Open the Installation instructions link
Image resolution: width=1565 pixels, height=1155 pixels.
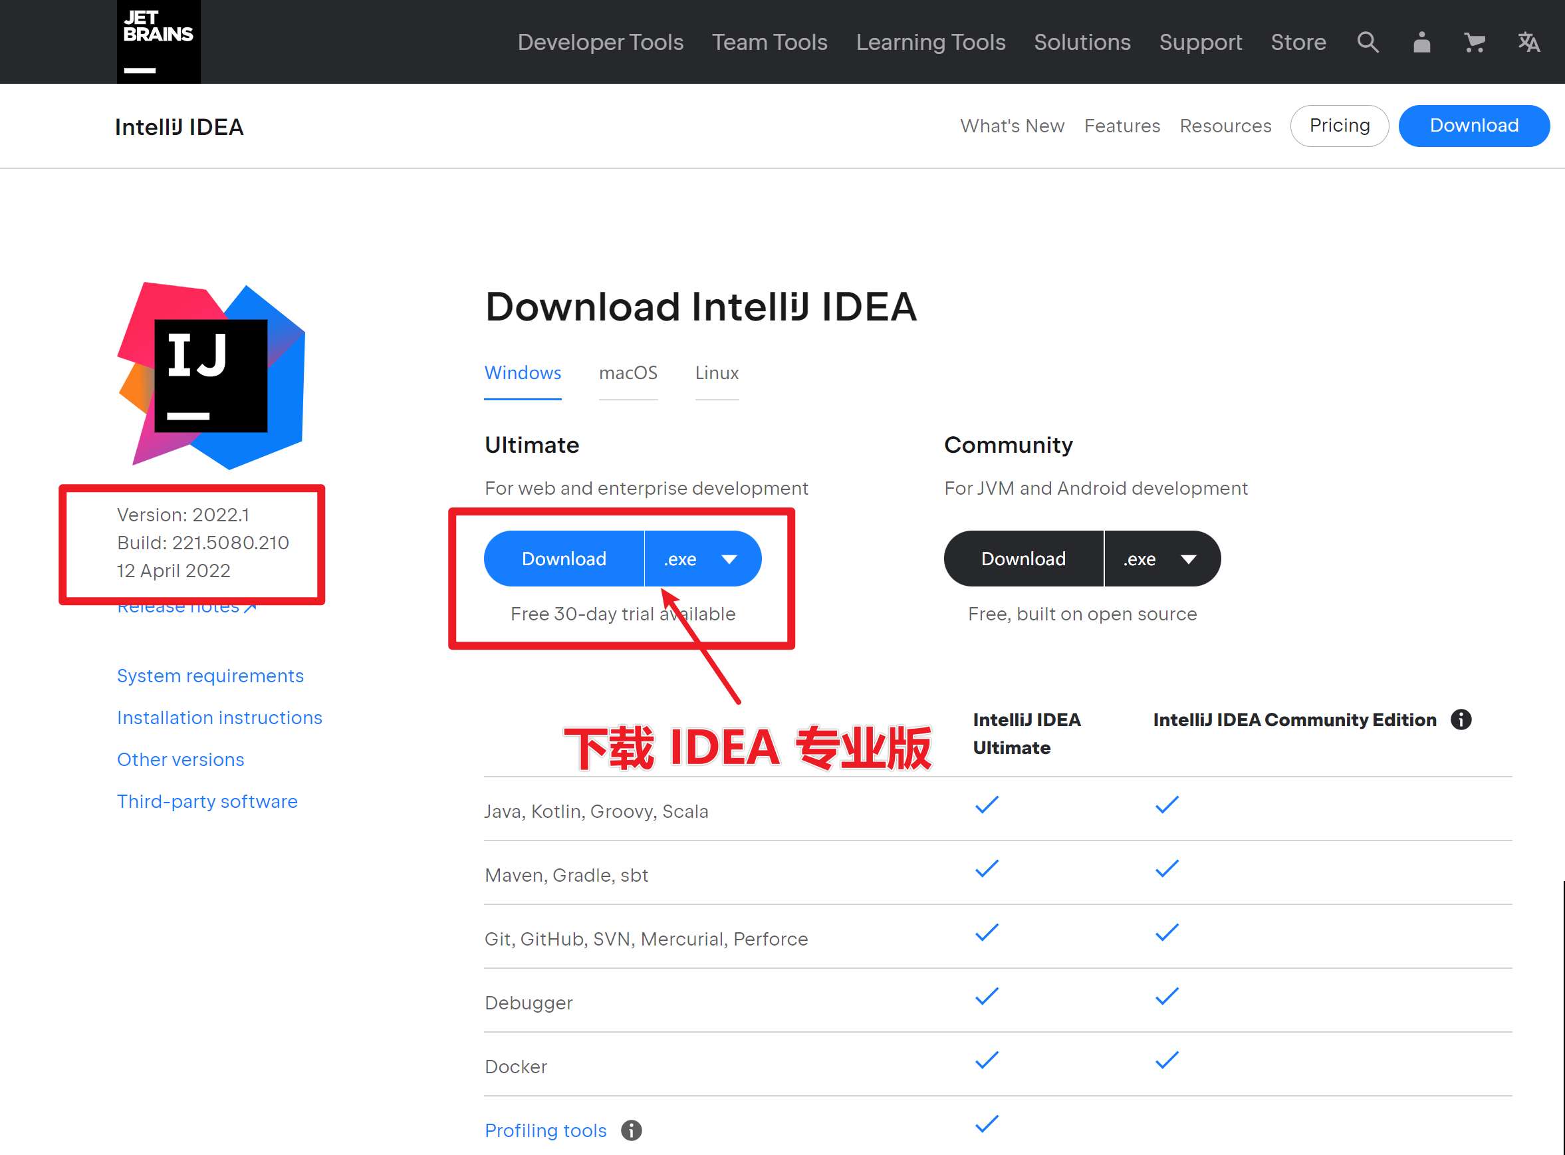219,717
